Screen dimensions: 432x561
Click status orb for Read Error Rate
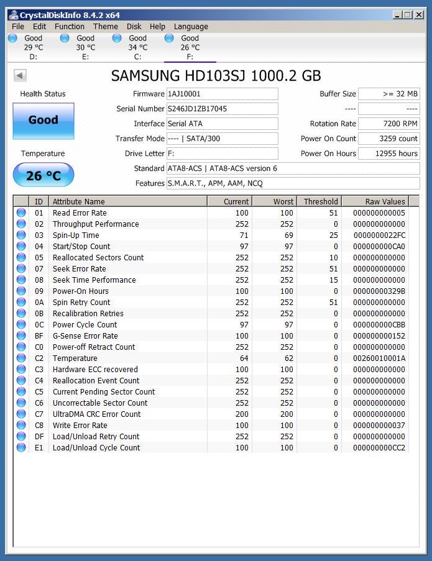(21, 212)
